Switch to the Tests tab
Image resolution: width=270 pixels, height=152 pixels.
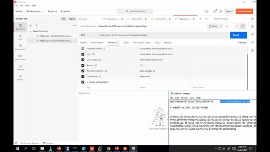click(x=157, y=43)
